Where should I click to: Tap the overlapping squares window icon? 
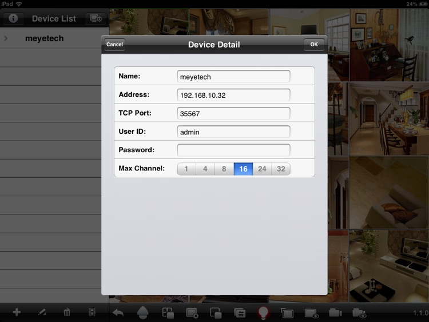[216, 313]
